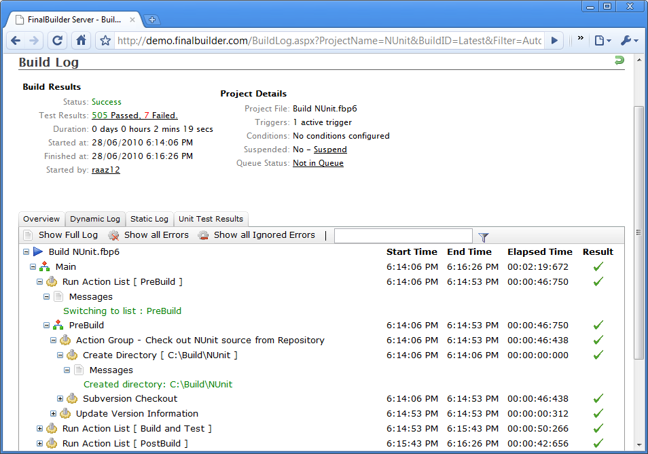Viewport: 648px width, 454px height.
Task: Collapse the Create Directory node
Action: coord(60,355)
